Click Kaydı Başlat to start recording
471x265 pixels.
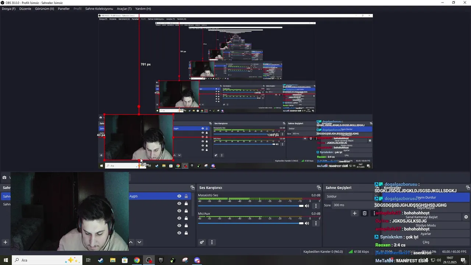point(425,208)
